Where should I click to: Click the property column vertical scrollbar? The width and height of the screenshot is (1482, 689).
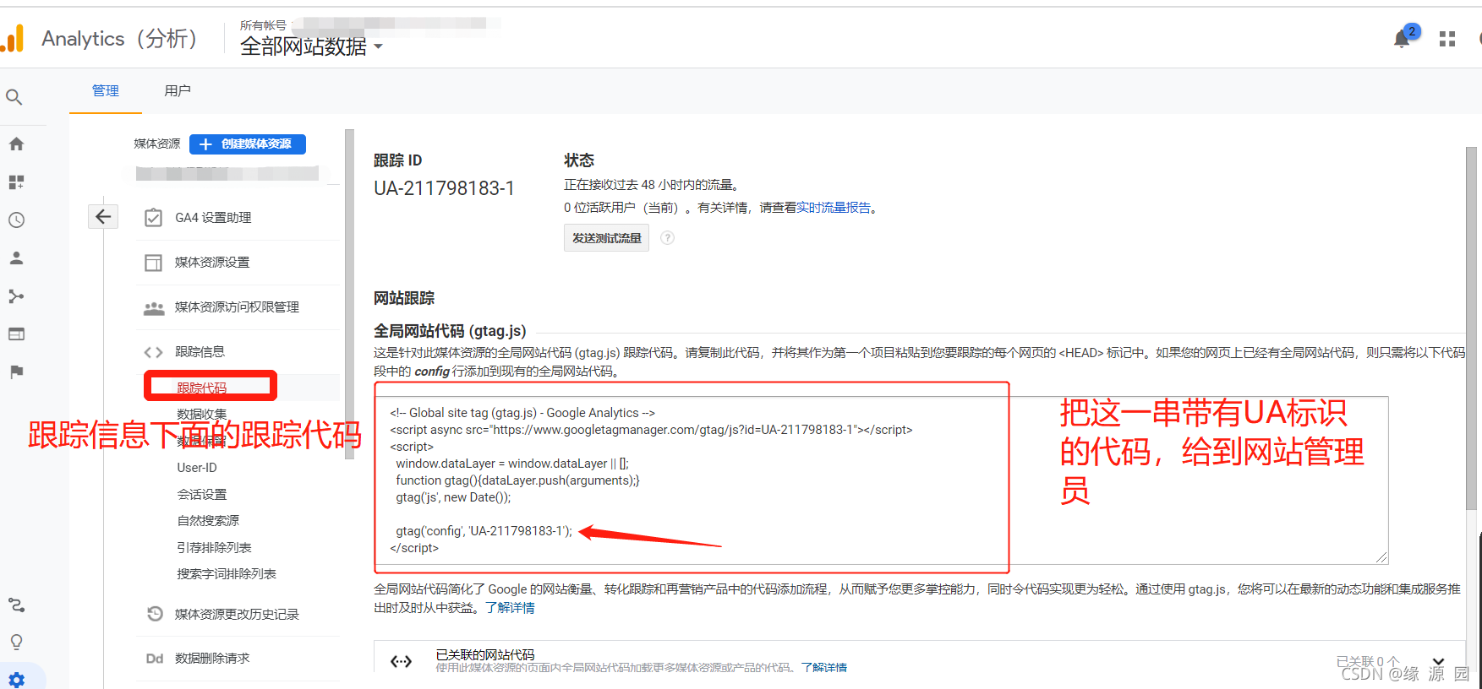click(349, 294)
